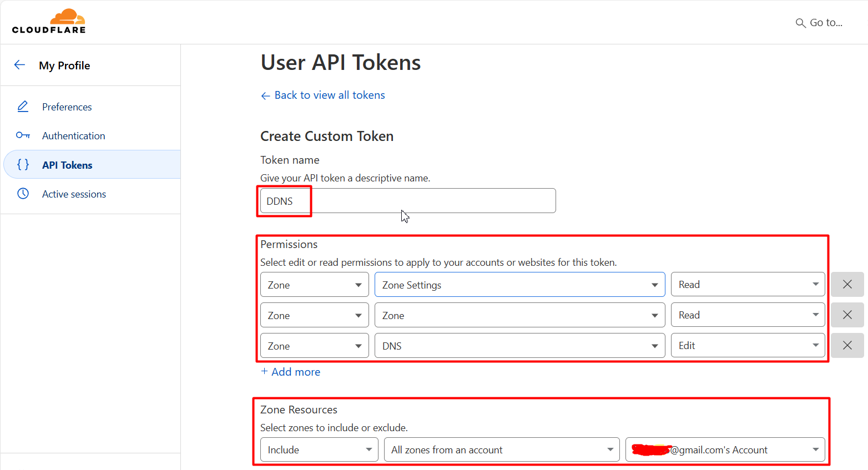Open the DNS row's Zone scope dropdown
This screenshot has width=868, height=470.
coord(315,346)
